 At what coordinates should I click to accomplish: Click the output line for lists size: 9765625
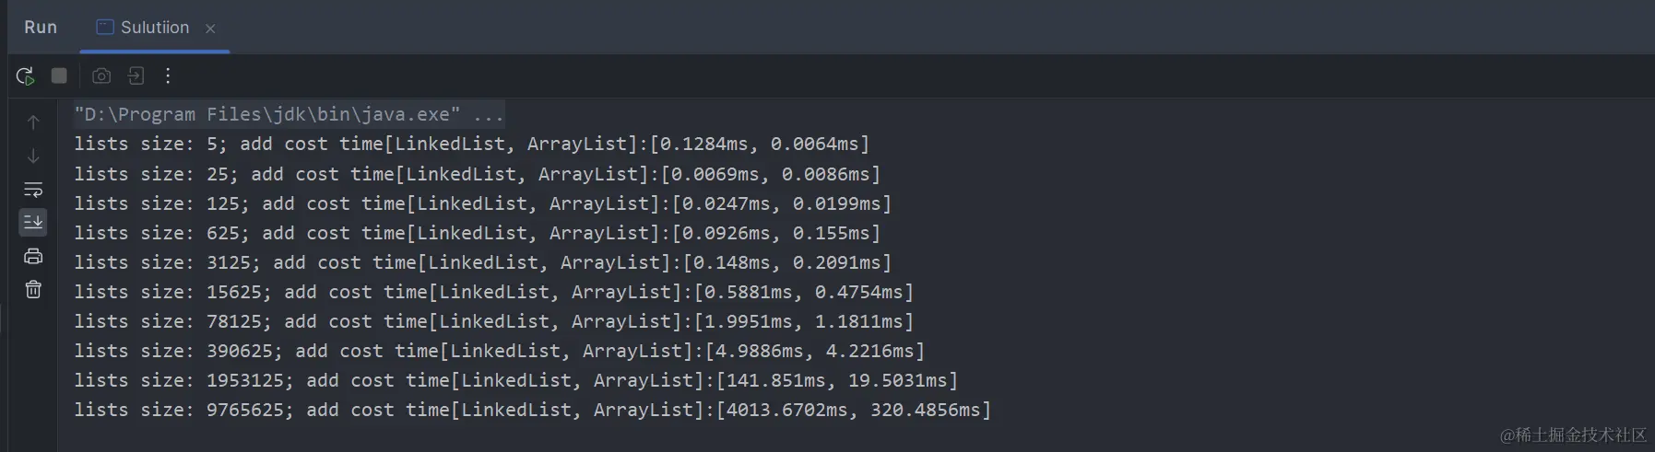pos(533,410)
